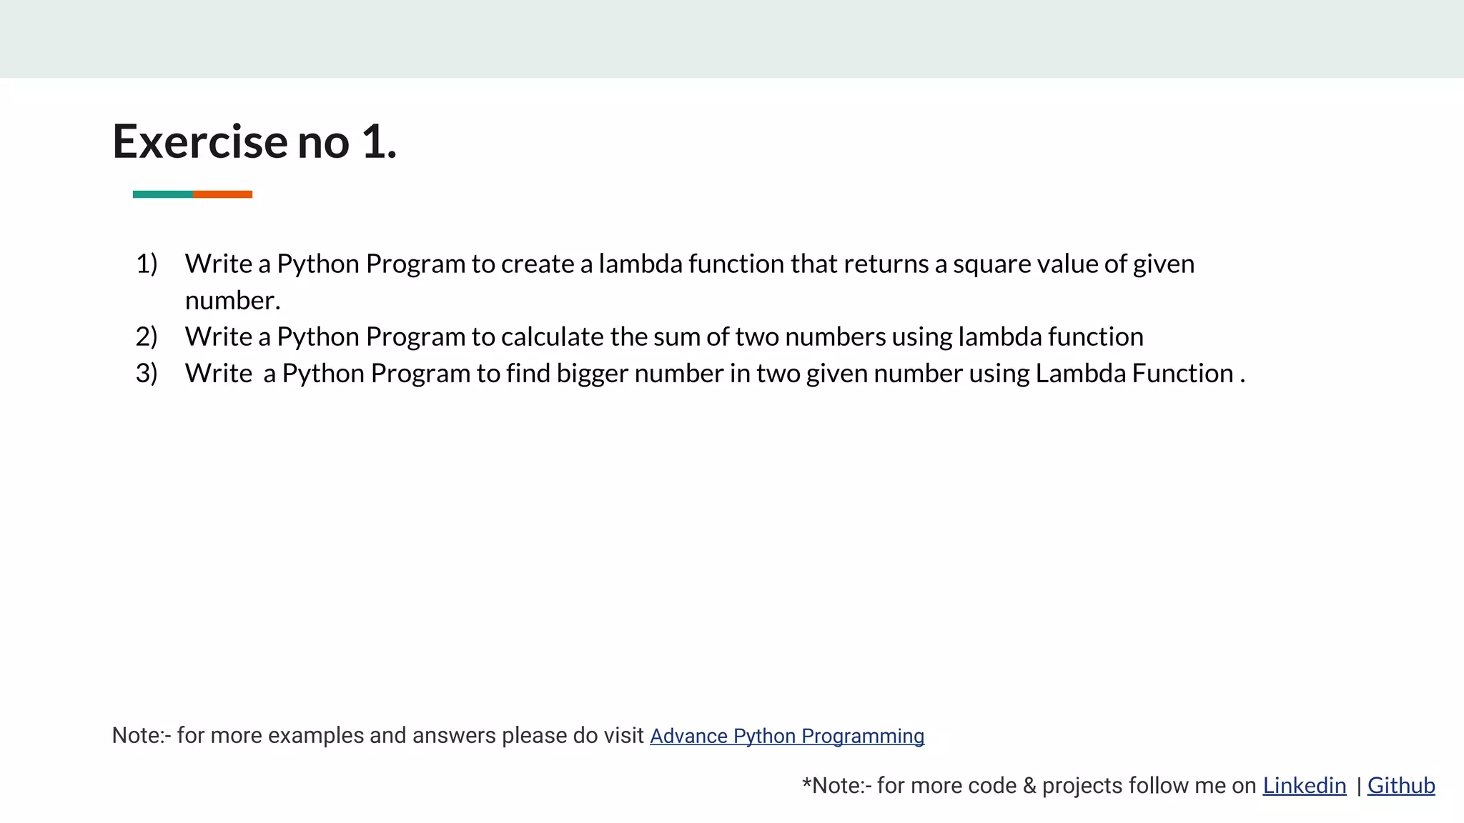
Task: Click the 'Exercise no 1.' heading
Action: click(x=254, y=141)
